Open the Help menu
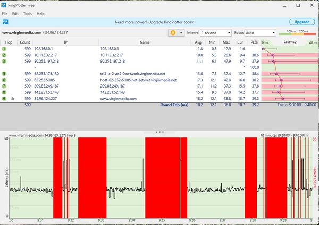 [40, 14]
